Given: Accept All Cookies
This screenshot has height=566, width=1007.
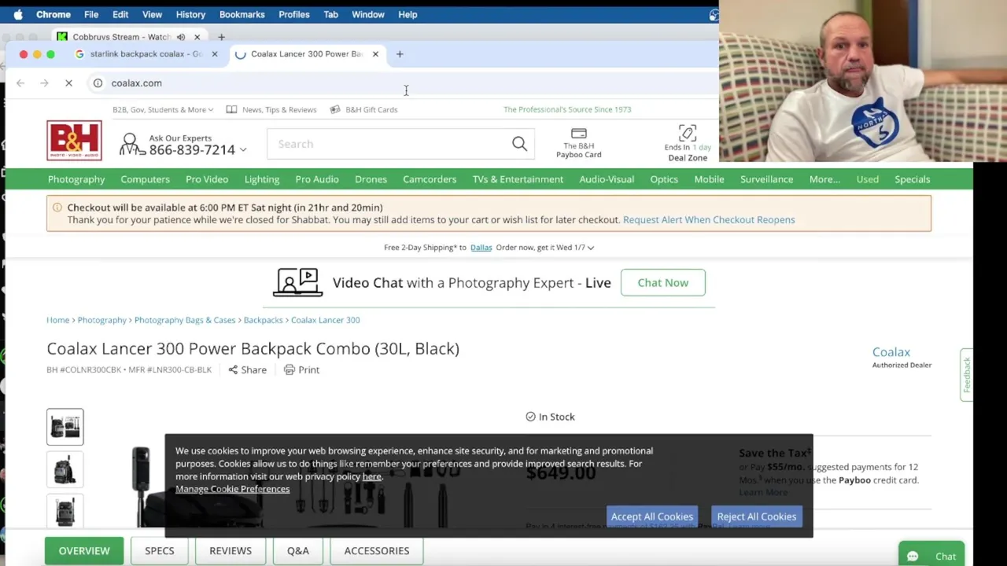Looking at the screenshot, I should 651,516.
